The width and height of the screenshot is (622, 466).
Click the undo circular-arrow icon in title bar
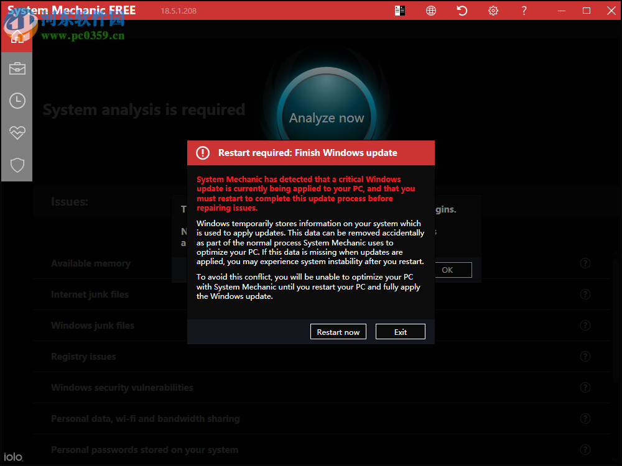pos(462,11)
